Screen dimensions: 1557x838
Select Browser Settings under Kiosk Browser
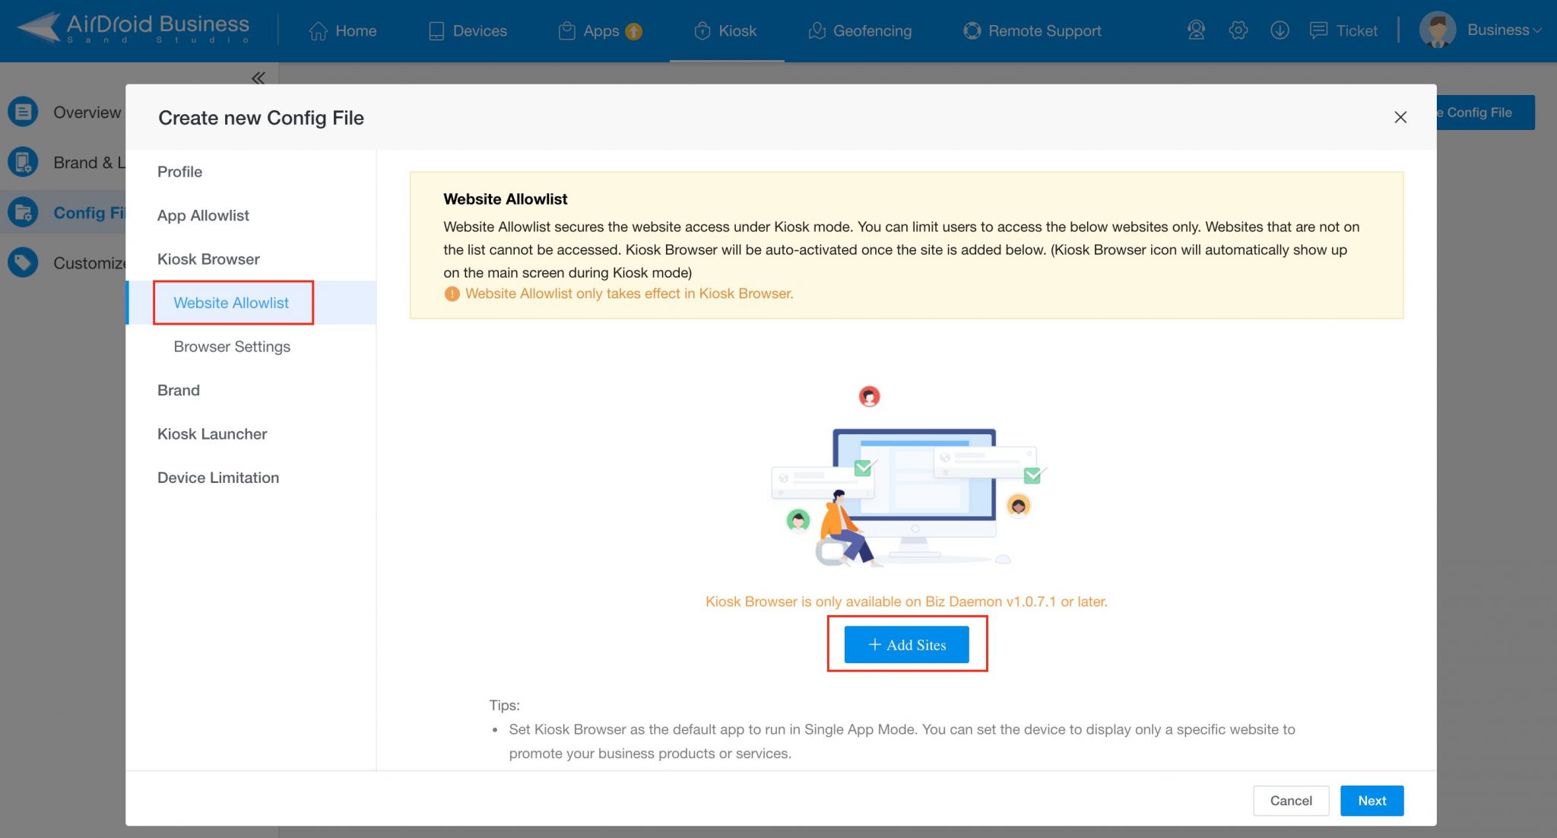[232, 346]
